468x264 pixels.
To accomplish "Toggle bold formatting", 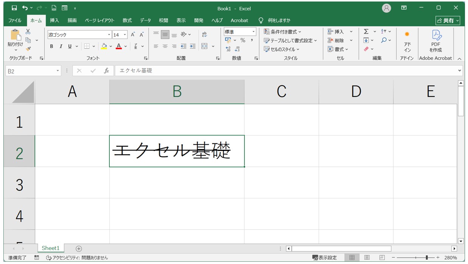I will [x=52, y=46].
